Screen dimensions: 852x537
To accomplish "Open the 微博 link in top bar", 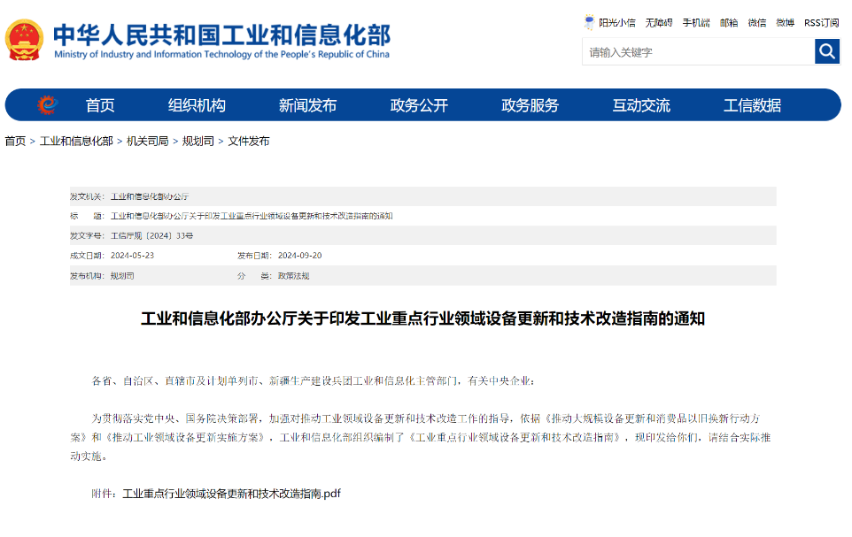I will (785, 23).
